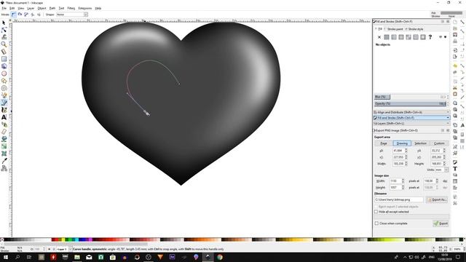Image resolution: width=466 pixels, height=262 pixels.
Task: Expand the Fill and Stroke panel row
Action: click(x=411, y=118)
